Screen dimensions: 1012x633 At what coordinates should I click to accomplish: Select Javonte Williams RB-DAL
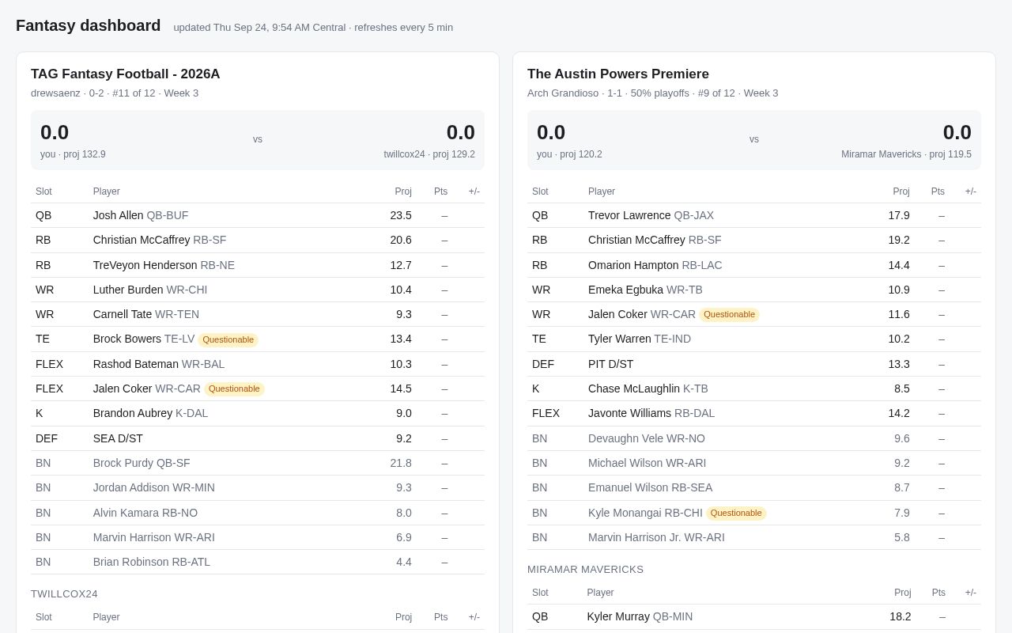point(651,413)
